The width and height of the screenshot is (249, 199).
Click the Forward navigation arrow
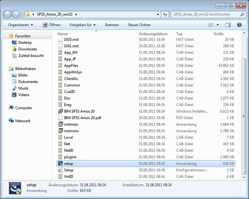(16, 15)
